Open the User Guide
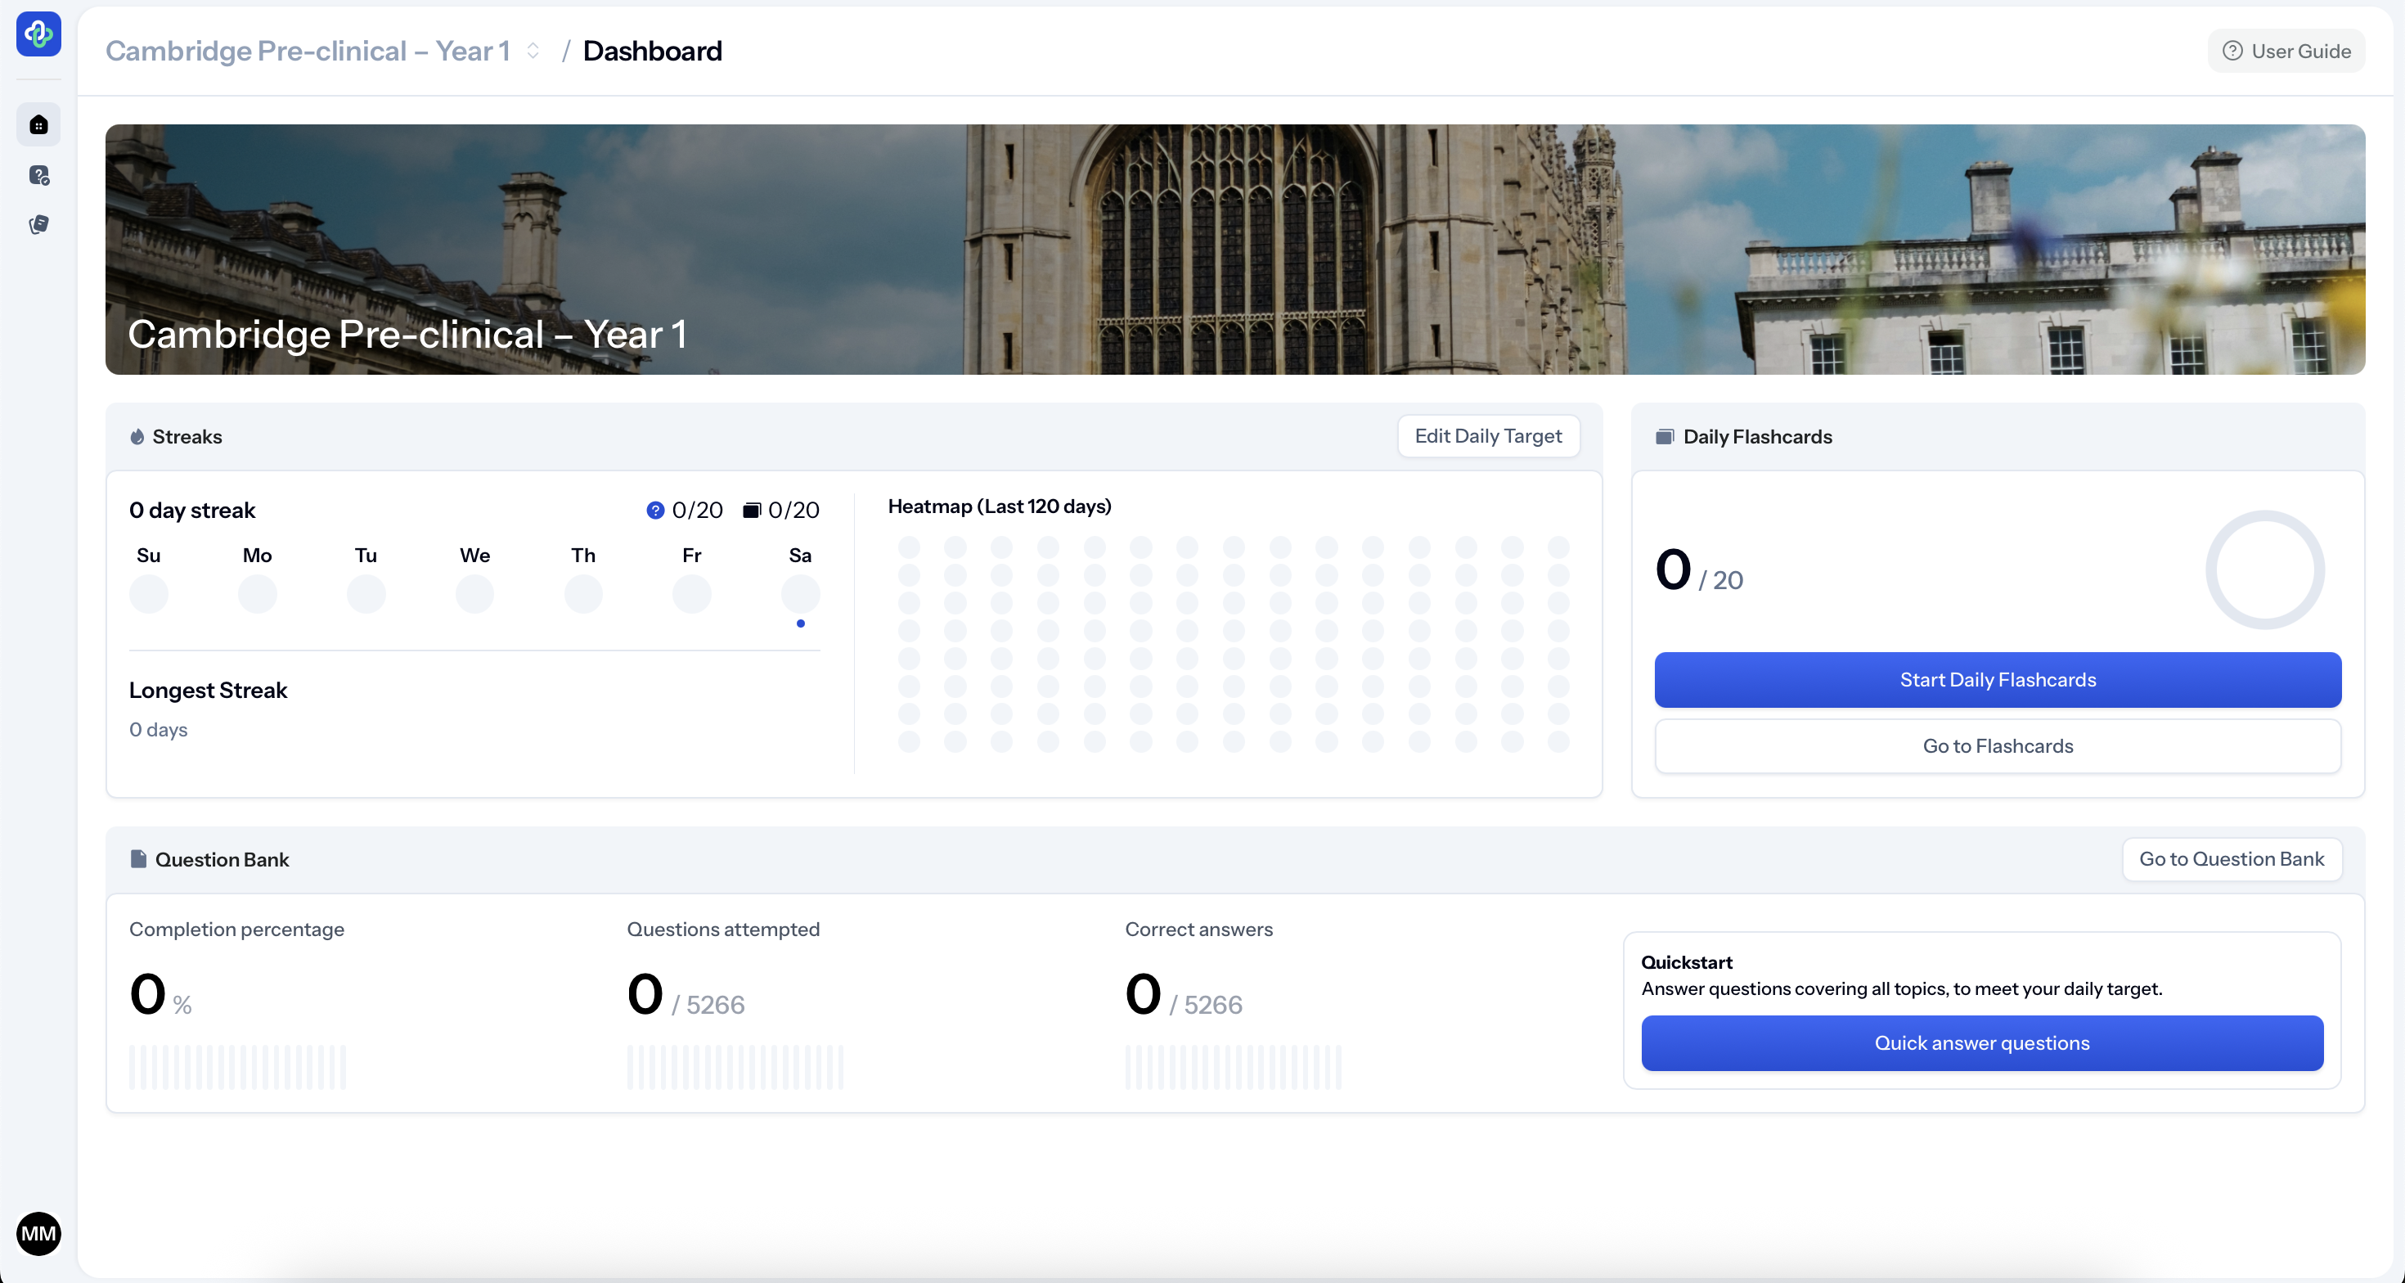2405x1283 pixels. point(2286,51)
